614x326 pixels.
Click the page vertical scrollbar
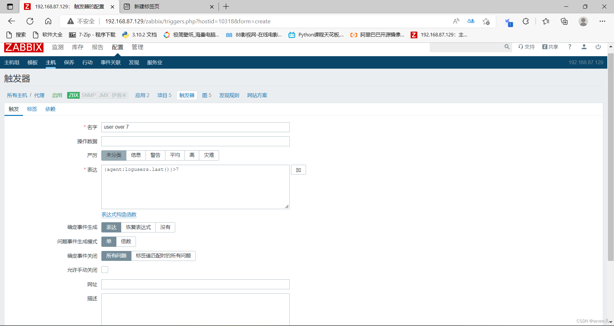tap(611, 156)
